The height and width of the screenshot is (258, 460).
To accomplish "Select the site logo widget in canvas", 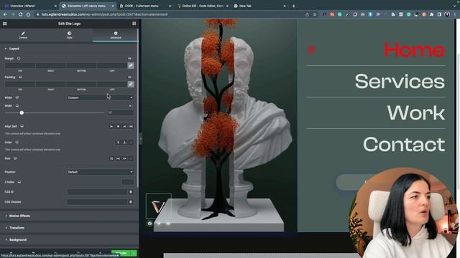I will [x=158, y=206].
